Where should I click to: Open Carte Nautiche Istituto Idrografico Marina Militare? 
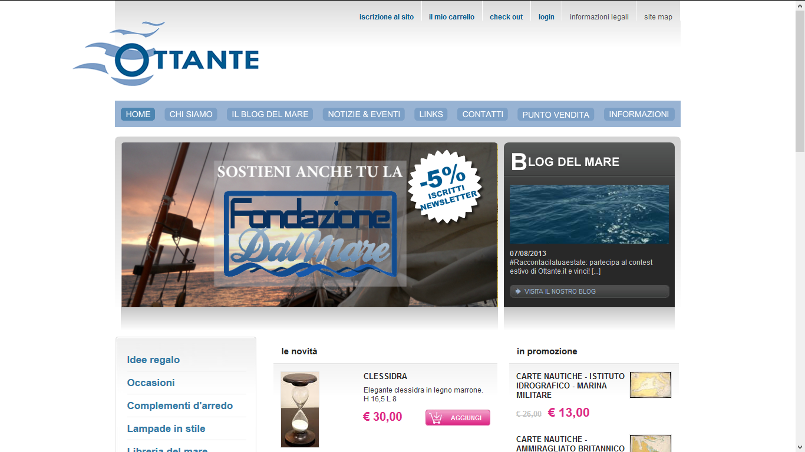pos(570,385)
